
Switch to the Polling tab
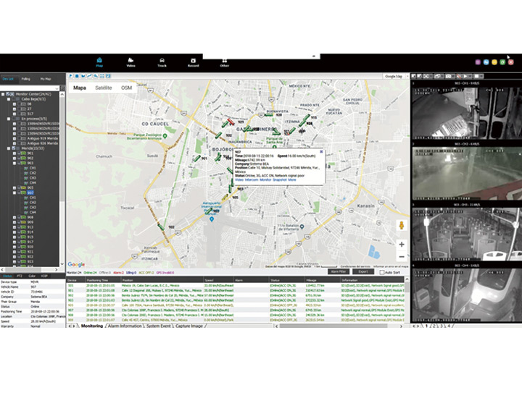(25, 79)
